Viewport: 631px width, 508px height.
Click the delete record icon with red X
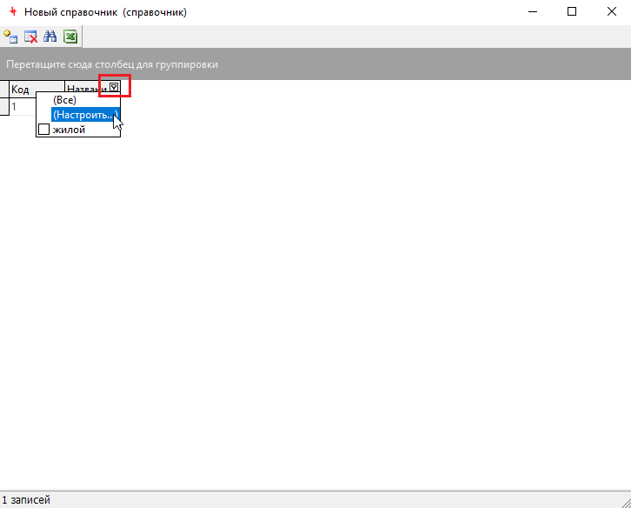[x=30, y=37]
